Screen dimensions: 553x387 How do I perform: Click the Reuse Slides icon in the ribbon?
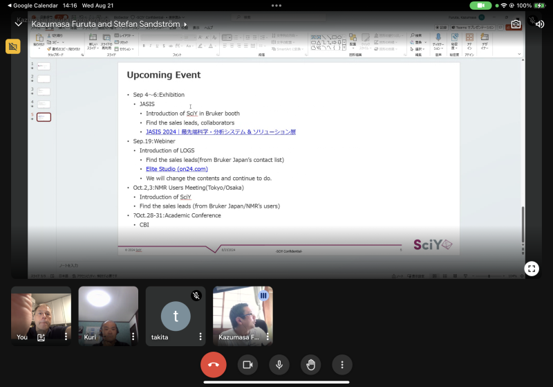(106, 37)
